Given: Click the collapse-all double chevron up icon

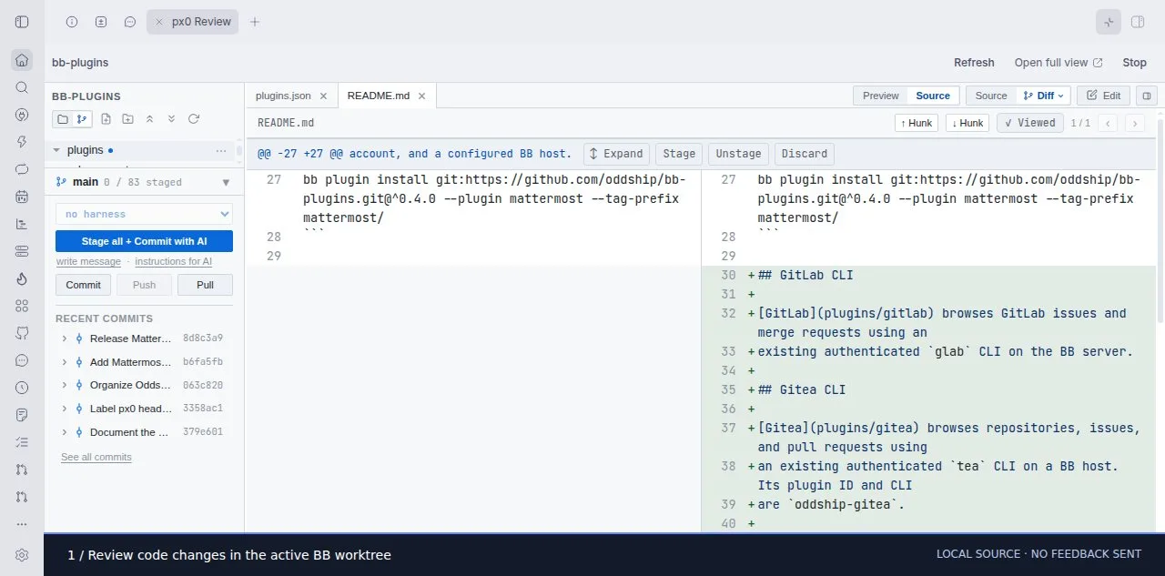Looking at the screenshot, I should click(x=149, y=119).
